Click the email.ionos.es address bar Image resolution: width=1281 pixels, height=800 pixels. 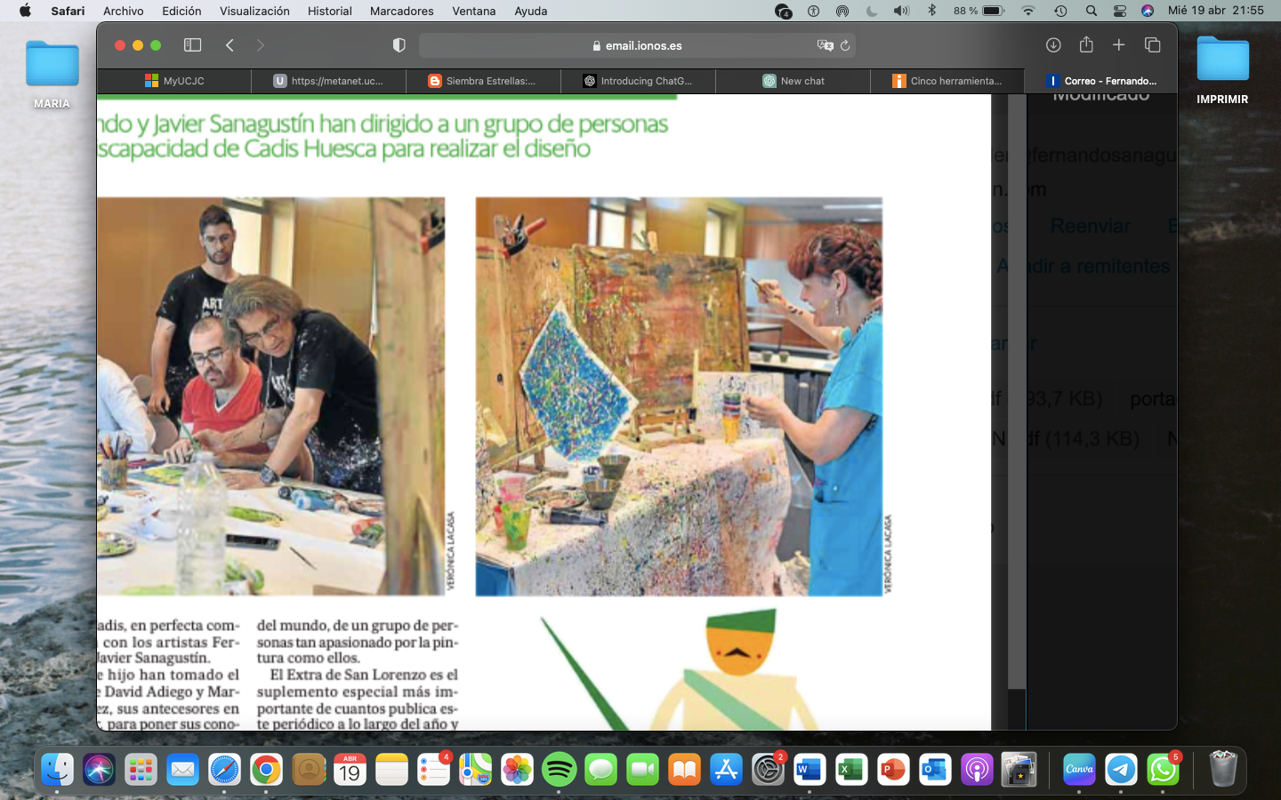coord(637,45)
